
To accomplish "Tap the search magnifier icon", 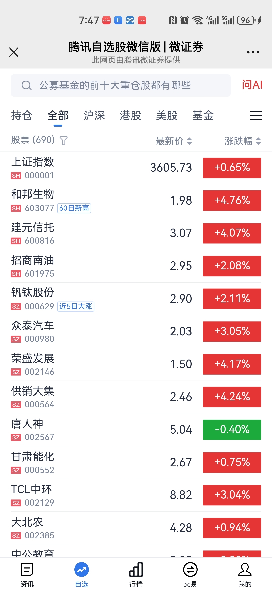I will point(26,85).
